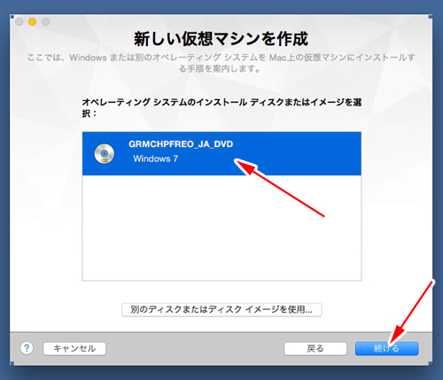
Task: Open 別のディスクまたはディスク イメージを使用... button
Action: (x=221, y=310)
